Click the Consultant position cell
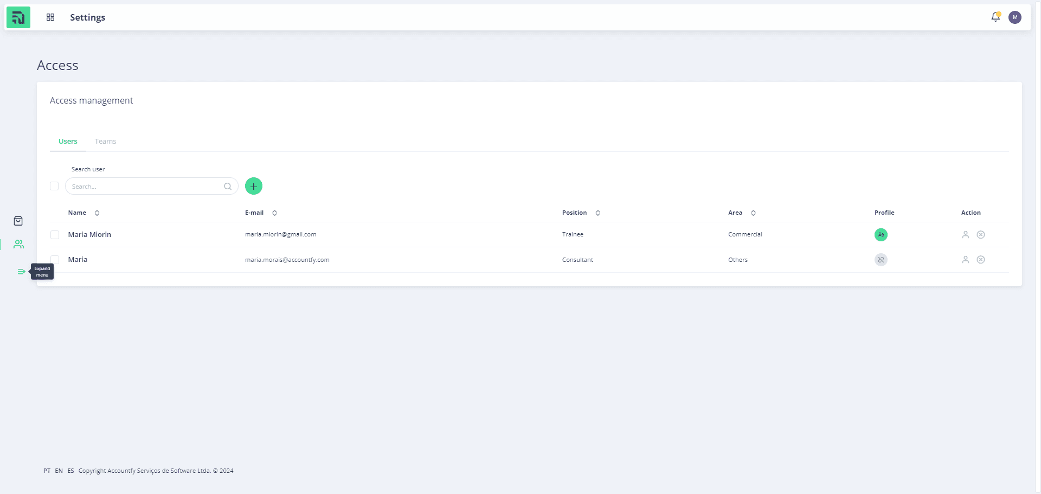The image size is (1041, 494). (578, 260)
